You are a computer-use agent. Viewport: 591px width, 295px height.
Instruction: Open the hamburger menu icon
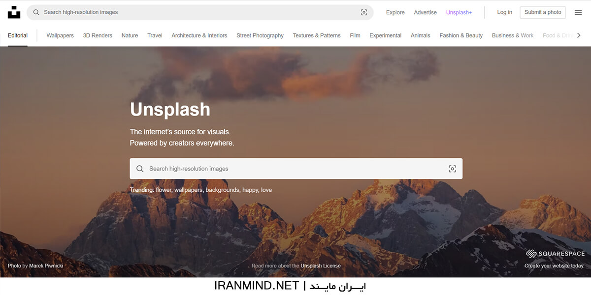pos(578,12)
